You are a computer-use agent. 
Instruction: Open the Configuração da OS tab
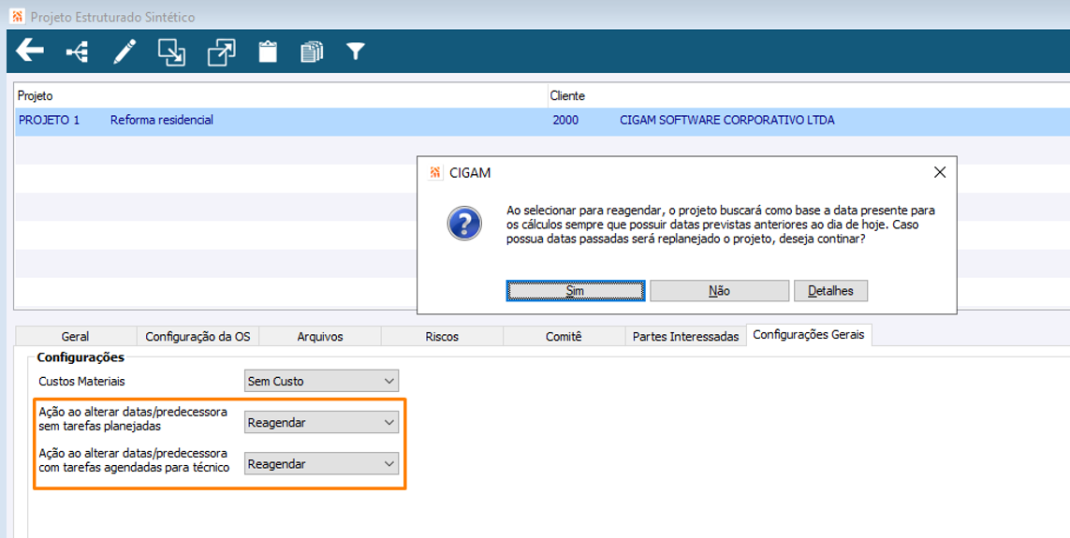click(198, 336)
